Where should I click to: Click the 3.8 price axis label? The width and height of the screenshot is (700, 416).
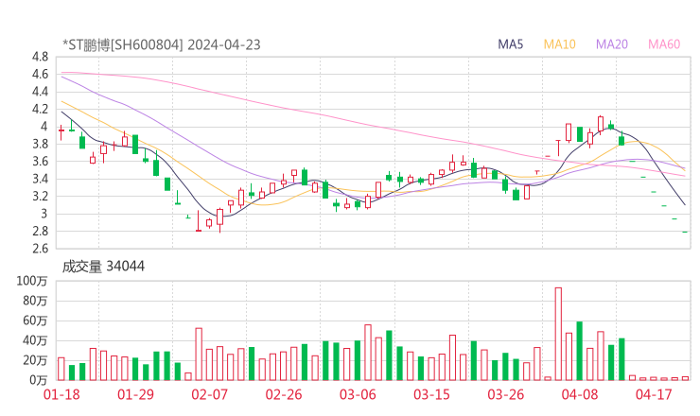point(40,144)
